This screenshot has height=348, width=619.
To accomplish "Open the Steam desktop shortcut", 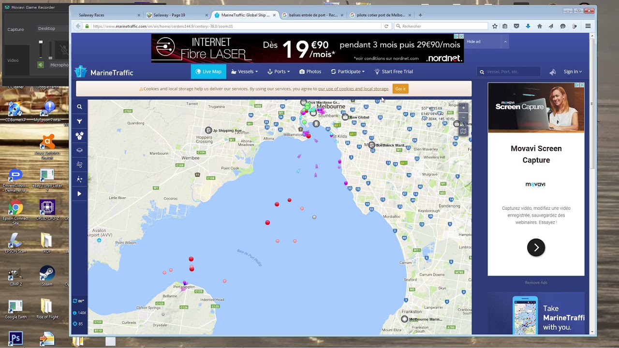I will [47, 276].
